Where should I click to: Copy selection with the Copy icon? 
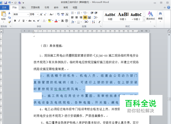coord(9,17)
